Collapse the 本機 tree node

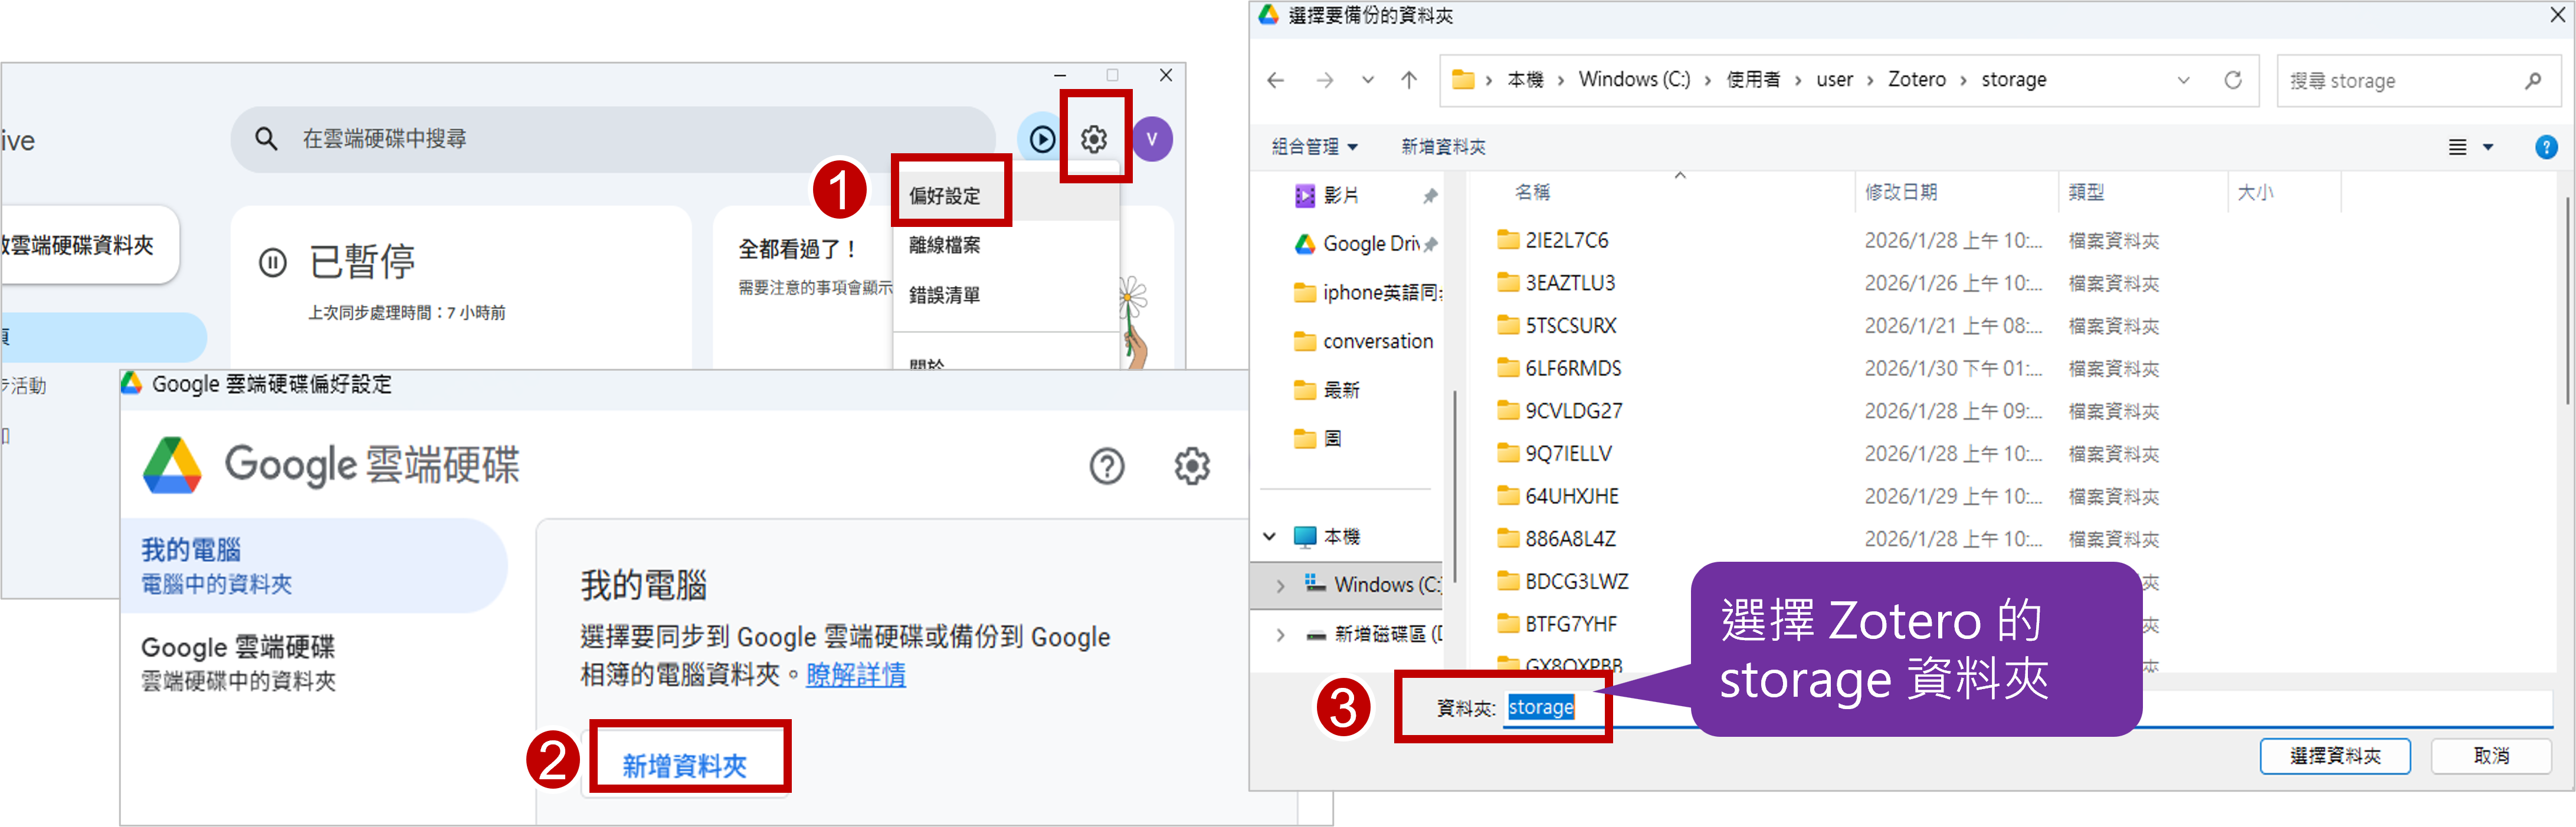click(1269, 536)
